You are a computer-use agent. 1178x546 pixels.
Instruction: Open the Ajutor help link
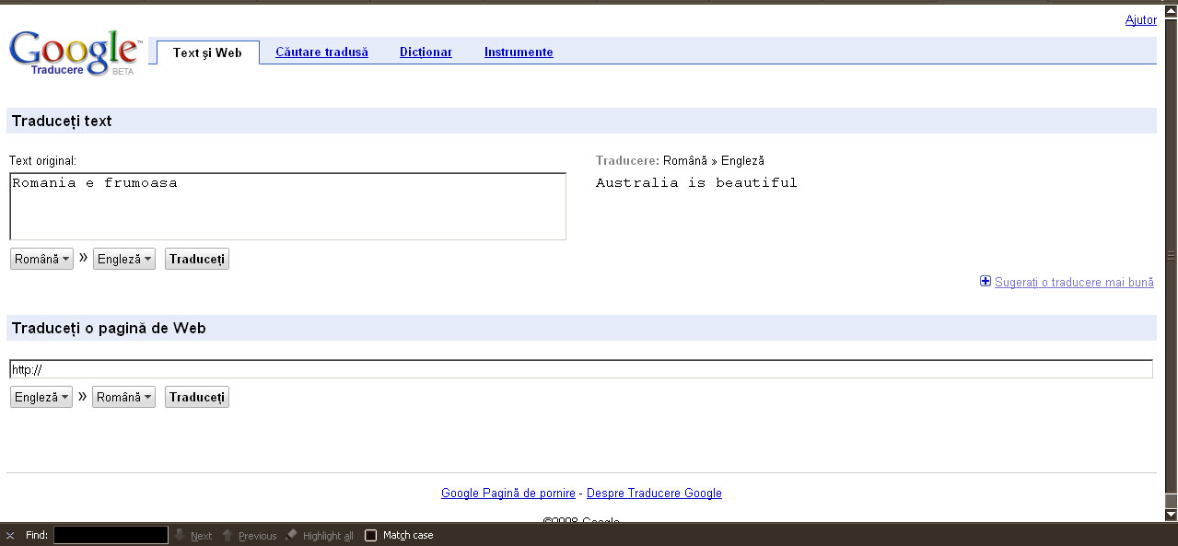coord(1141,20)
